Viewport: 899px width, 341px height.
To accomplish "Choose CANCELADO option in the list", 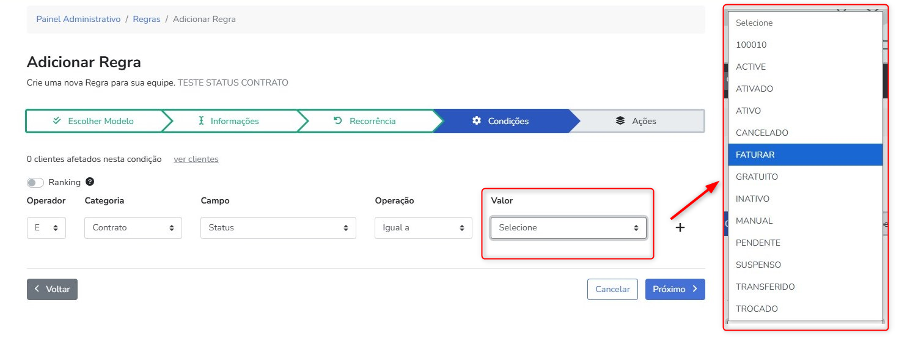I will (x=762, y=133).
